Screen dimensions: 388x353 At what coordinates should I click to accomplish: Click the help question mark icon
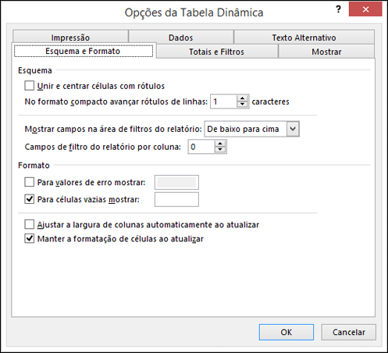[338, 9]
